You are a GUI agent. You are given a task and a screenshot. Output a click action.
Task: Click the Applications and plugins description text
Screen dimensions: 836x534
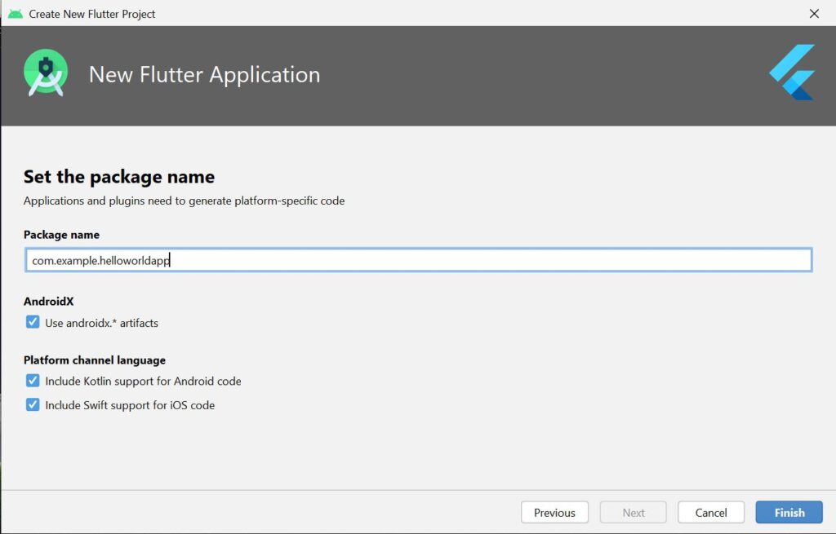coord(184,201)
